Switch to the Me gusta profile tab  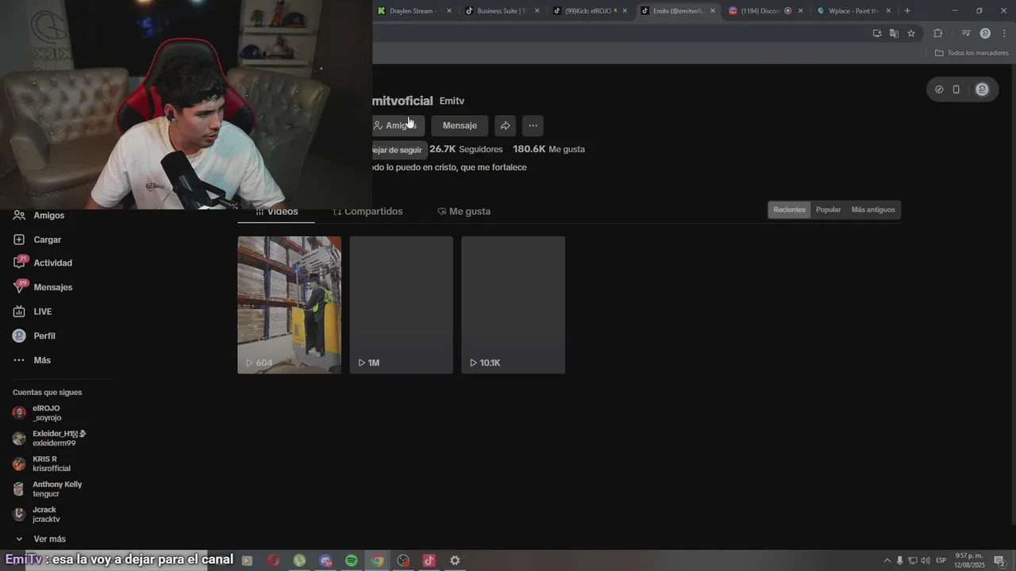(464, 212)
